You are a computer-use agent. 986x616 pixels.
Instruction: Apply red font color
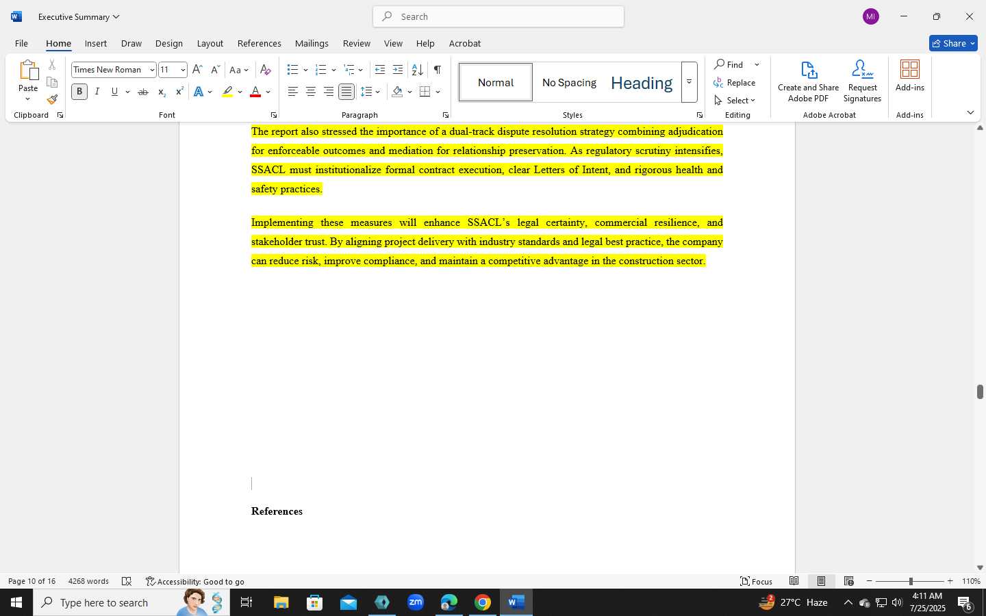click(255, 92)
